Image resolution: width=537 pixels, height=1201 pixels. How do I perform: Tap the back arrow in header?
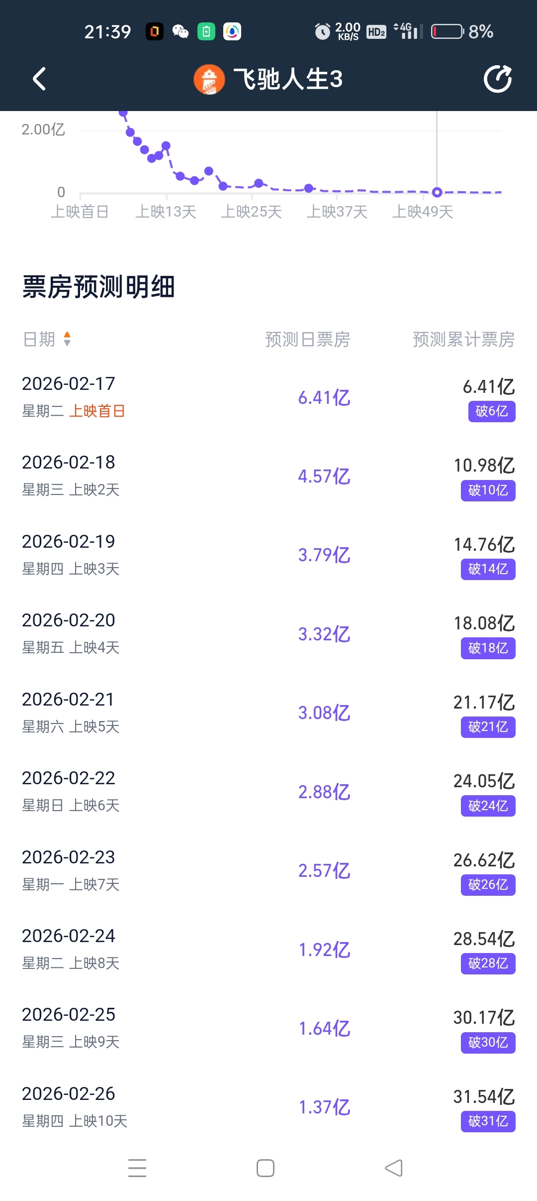coord(39,79)
